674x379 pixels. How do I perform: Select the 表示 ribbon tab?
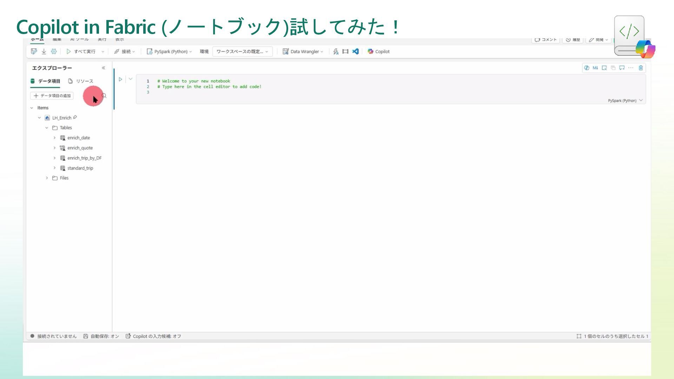120,39
